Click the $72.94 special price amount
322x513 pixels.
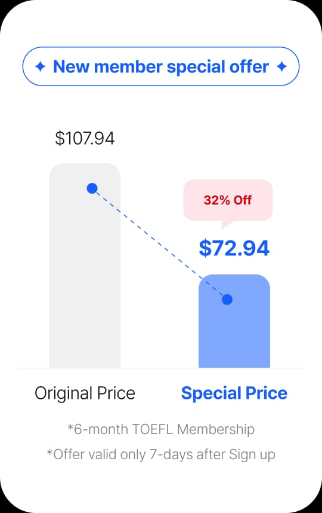234,248
